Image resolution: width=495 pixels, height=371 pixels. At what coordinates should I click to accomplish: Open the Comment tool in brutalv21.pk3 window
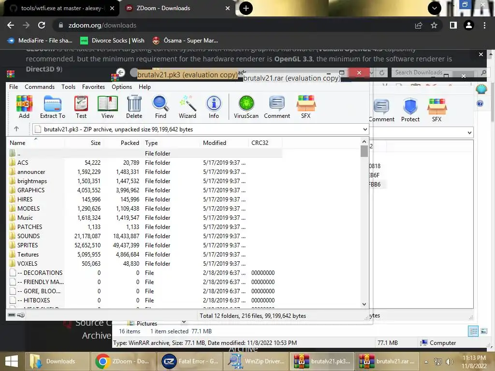[277, 107]
